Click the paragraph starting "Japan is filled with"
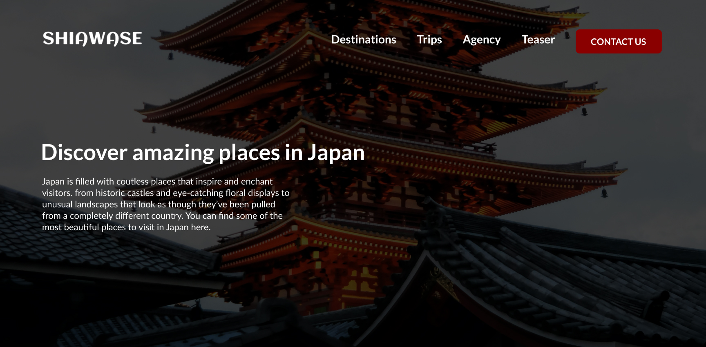Screen dimensions: 706x347 (x=166, y=204)
